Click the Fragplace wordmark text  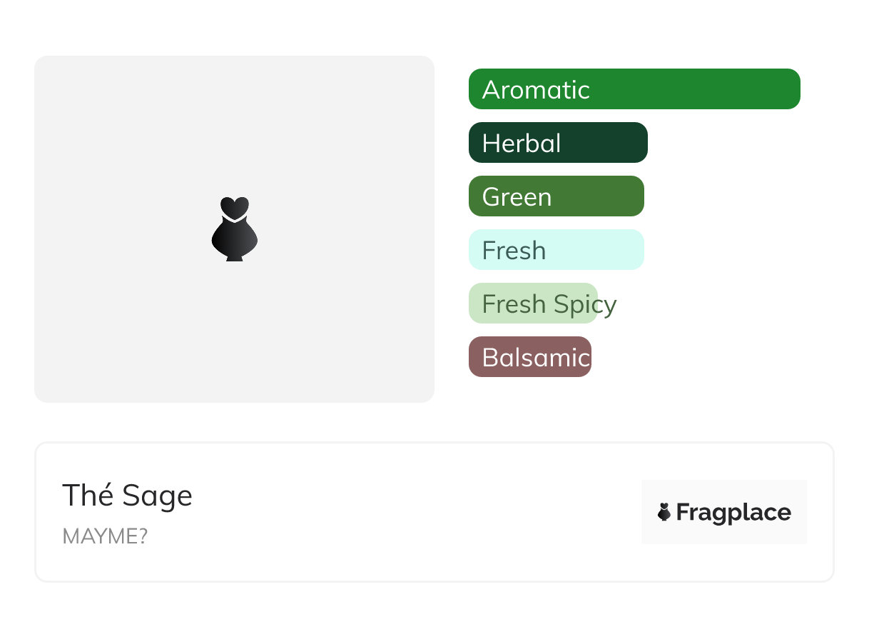pos(733,513)
